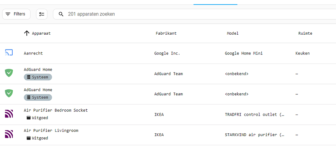Sort by Ruimte column header
The width and height of the screenshot is (336, 146).
(305, 33)
